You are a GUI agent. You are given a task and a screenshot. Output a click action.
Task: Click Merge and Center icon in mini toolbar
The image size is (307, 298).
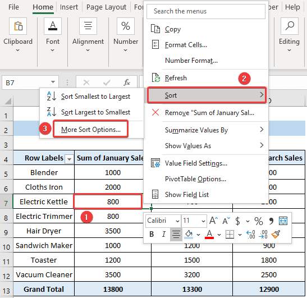click(x=283, y=221)
